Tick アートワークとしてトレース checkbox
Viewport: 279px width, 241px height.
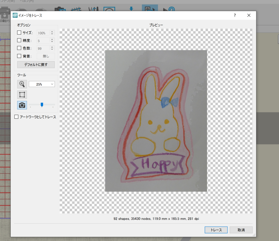(x=16, y=117)
